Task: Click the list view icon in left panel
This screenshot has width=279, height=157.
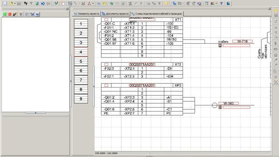Action: click(x=27, y=14)
